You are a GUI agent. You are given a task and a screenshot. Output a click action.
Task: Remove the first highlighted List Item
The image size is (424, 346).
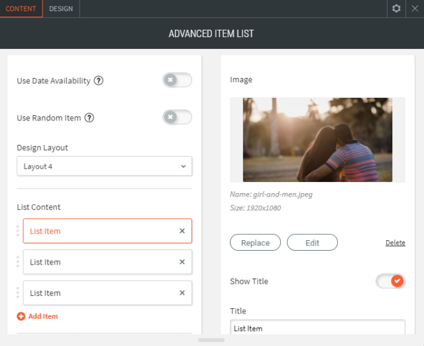click(182, 231)
